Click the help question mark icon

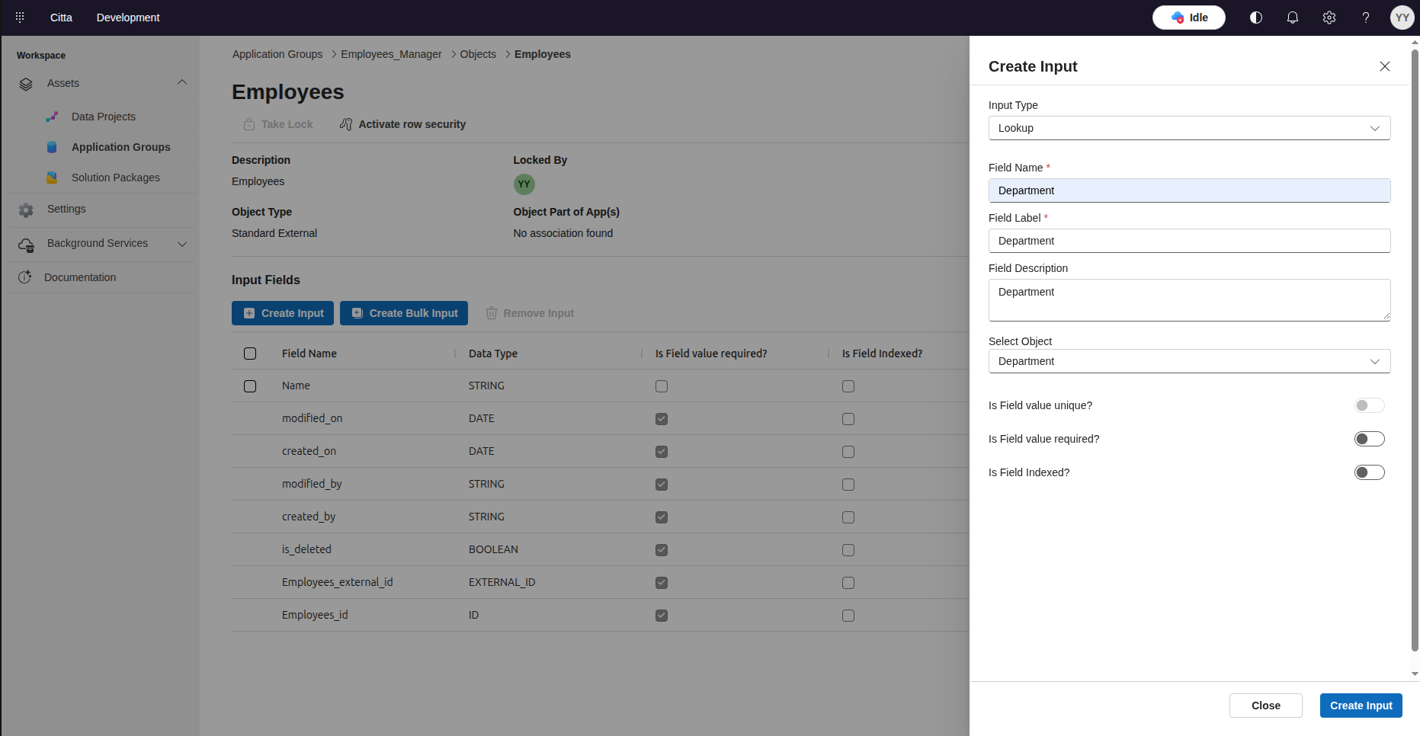1366,18
